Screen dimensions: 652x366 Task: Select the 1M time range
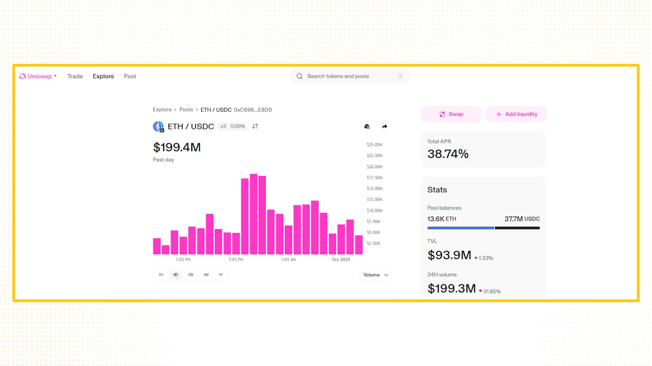pos(206,275)
